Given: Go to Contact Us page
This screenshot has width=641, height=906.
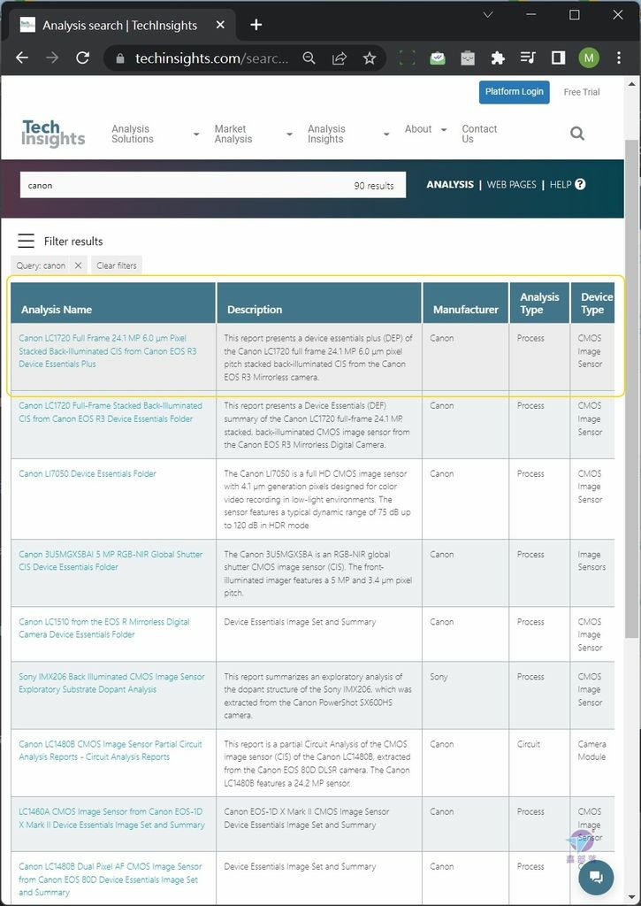Looking at the screenshot, I should pos(479,134).
